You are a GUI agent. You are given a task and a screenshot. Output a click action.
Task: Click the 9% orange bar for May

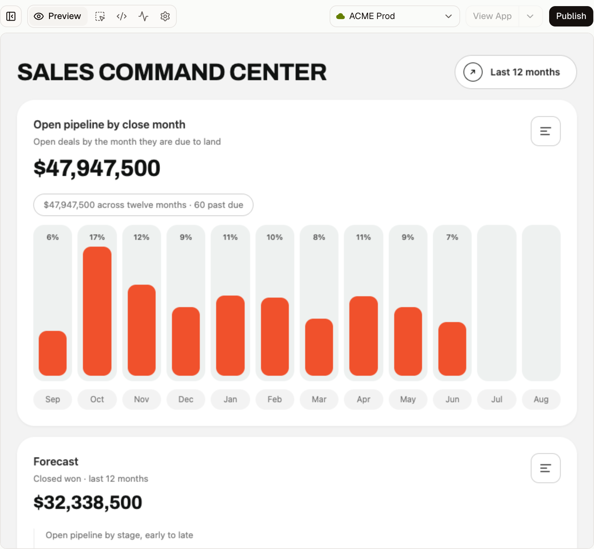coord(408,341)
